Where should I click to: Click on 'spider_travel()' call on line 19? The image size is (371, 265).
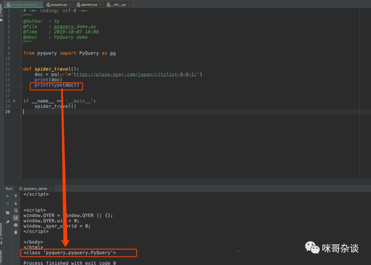coord(55,106)
